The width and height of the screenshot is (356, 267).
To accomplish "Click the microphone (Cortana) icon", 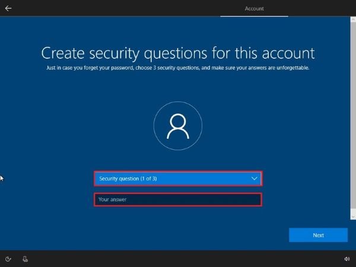I will coord(25,259).
